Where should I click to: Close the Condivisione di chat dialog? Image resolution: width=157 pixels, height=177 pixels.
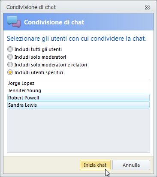(x=147, y=8)
